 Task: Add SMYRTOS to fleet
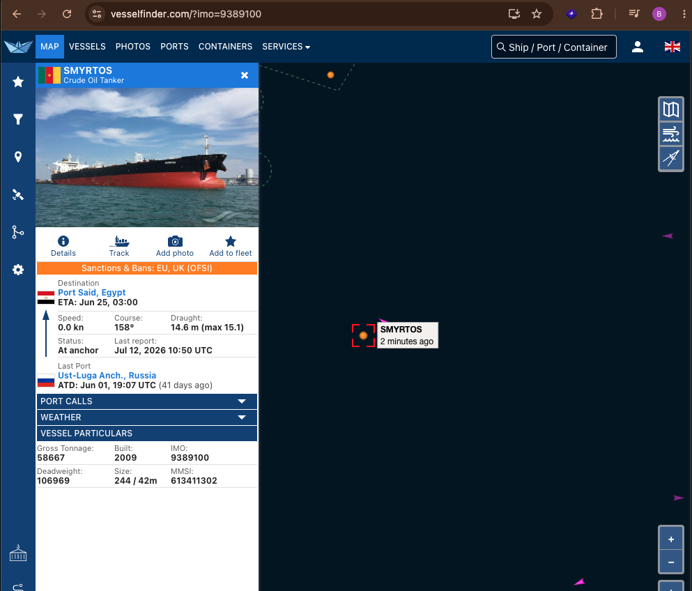click(231, 246)
